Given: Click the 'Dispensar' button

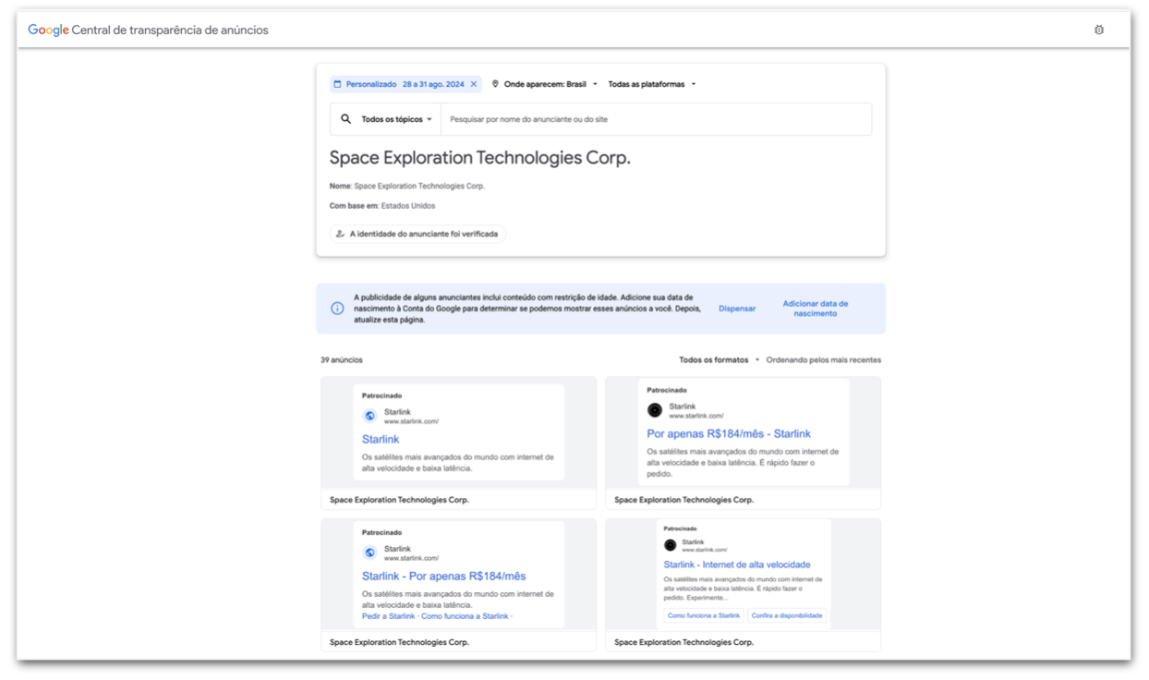Looking at the screenshot, I should (737, 309).
